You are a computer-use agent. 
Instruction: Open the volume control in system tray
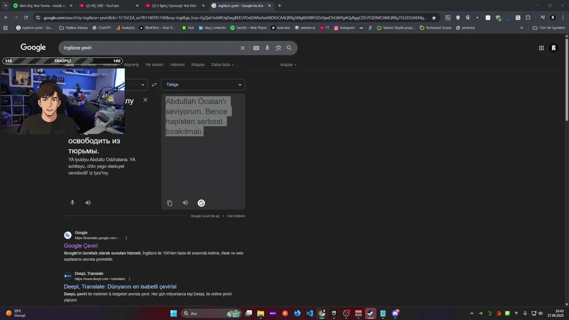[x=541, y=313]
